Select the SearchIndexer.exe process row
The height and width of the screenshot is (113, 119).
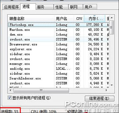click(59, 78)
